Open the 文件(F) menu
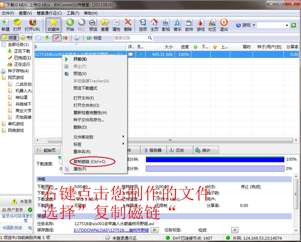The width and height of the screenshot is (301, 242). point(8,13)
